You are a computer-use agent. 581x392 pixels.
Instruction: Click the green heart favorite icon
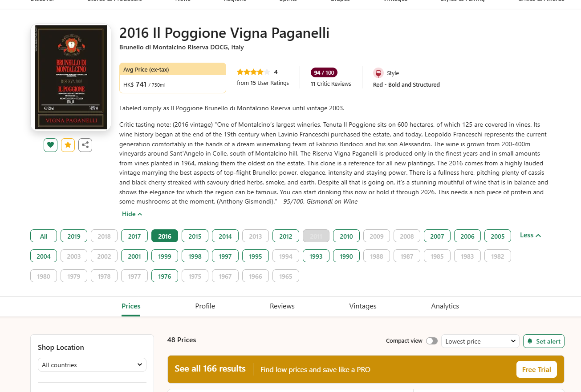[x=50, y=145]
